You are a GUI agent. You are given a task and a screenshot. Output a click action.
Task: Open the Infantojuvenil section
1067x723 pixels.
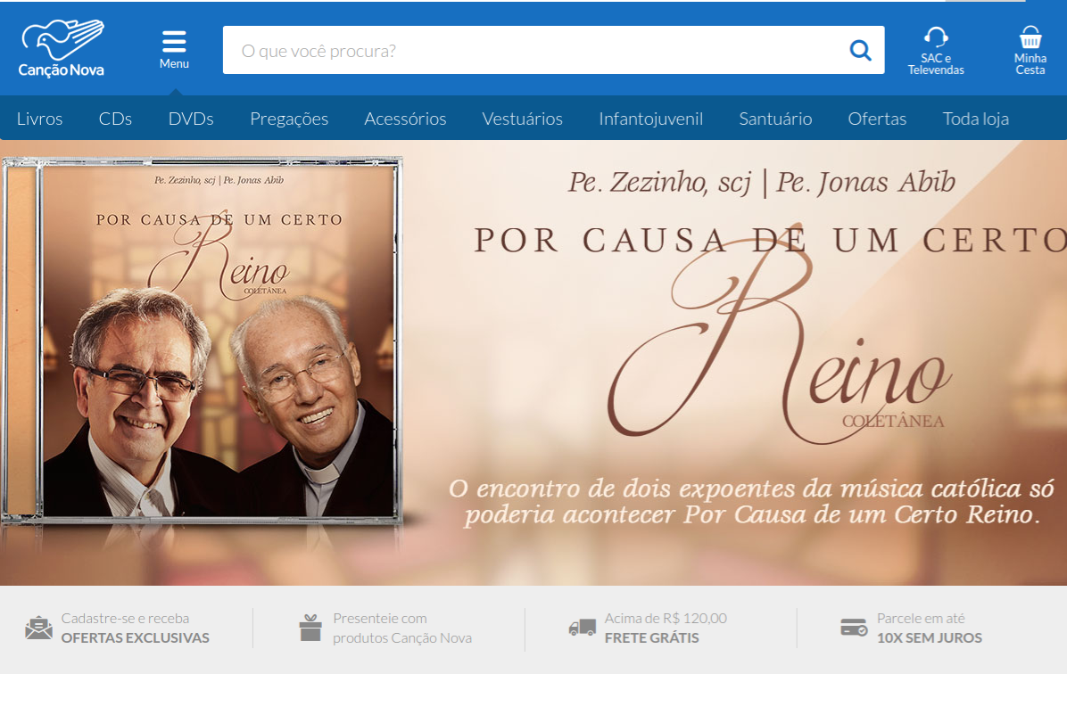pos(650,119)
